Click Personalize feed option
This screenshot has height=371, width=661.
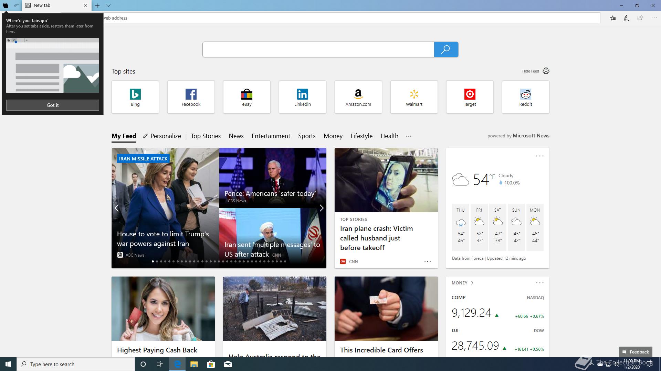click(162, 136)
